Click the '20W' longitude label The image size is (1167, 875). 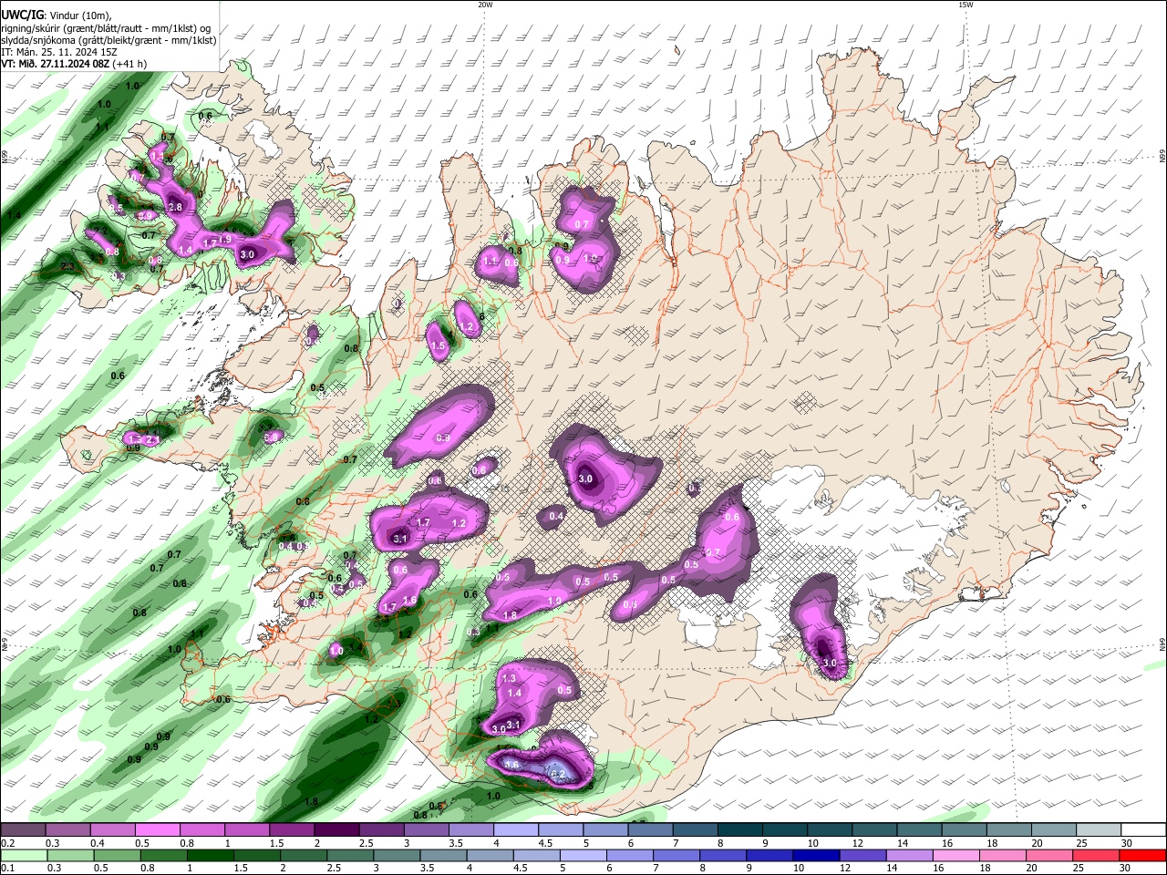coord(485,5)
